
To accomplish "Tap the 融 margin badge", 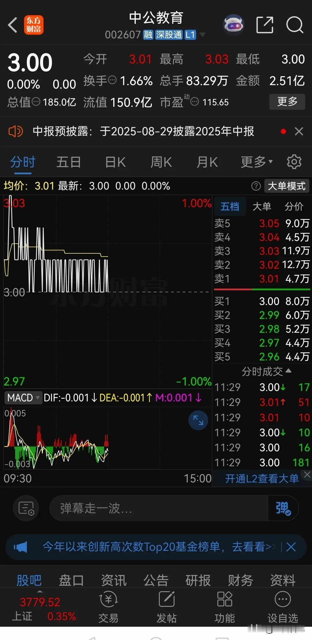I will coord(148,35).
